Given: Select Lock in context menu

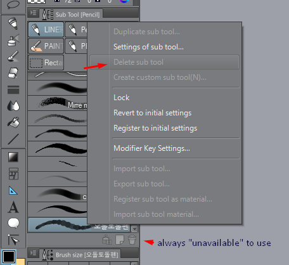Looking at the screenshot, I should coord(122,98).
